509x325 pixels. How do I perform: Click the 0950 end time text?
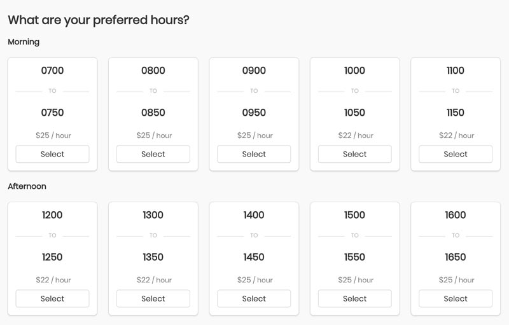tap(254, 113)
